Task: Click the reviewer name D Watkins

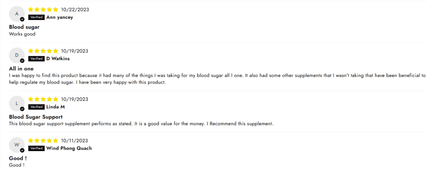Action: pyautogui.click(x=58, y=59)
